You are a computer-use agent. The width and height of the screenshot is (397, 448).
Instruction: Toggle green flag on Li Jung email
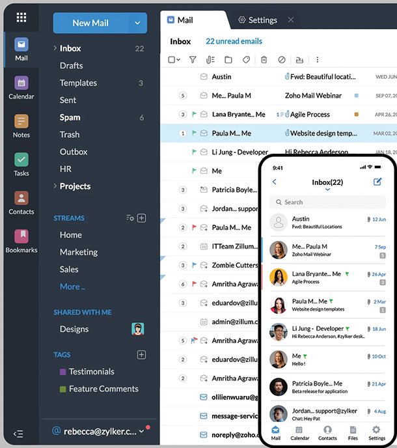(x=194, y=152)
